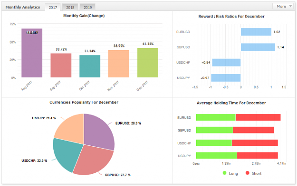Click 'Average Holding Time For December' title
Viewport: 297px width, 186px height.
pyautogui.click(x=231, y=103)
